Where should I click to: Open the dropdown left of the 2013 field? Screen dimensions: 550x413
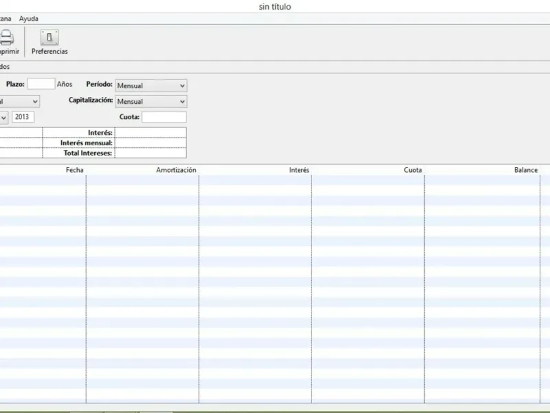pos(4,117)
